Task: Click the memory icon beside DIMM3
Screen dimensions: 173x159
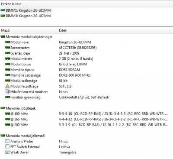Action: (3, 16)
